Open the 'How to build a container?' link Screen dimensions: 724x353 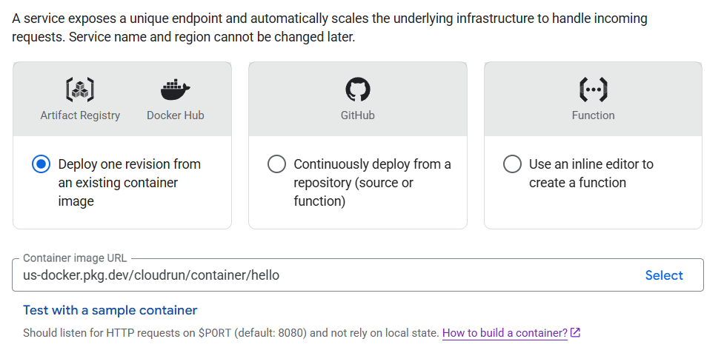505,333
